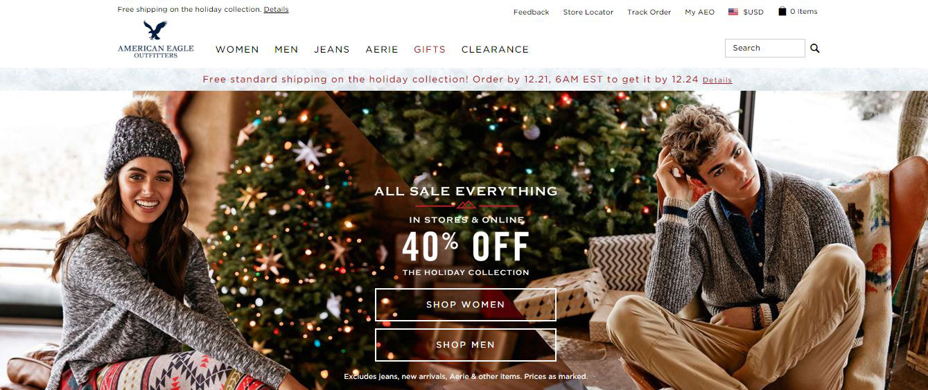This screenshot has height=390, width=928.
Task: Click the American Eagle Outfitters logo
Action: pyautogui.click(x=156, y=39)
